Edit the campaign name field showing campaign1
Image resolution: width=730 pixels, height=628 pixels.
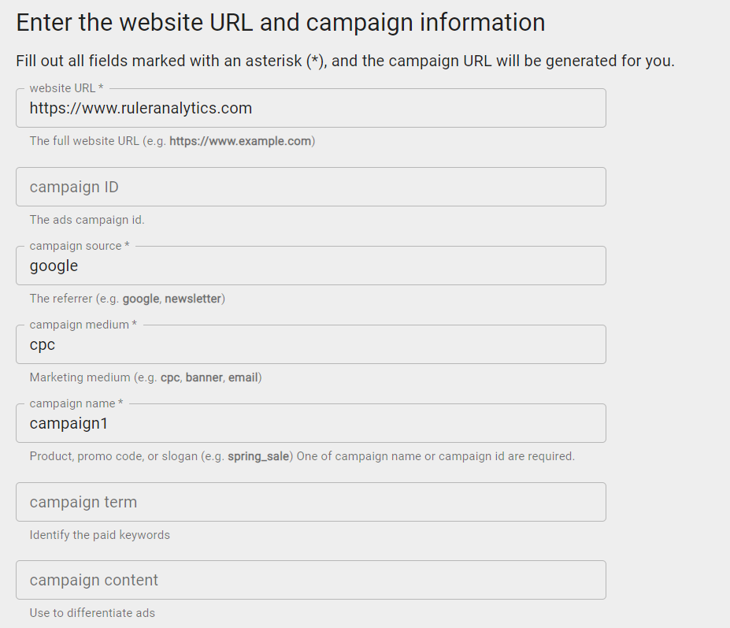click(310, 424)
